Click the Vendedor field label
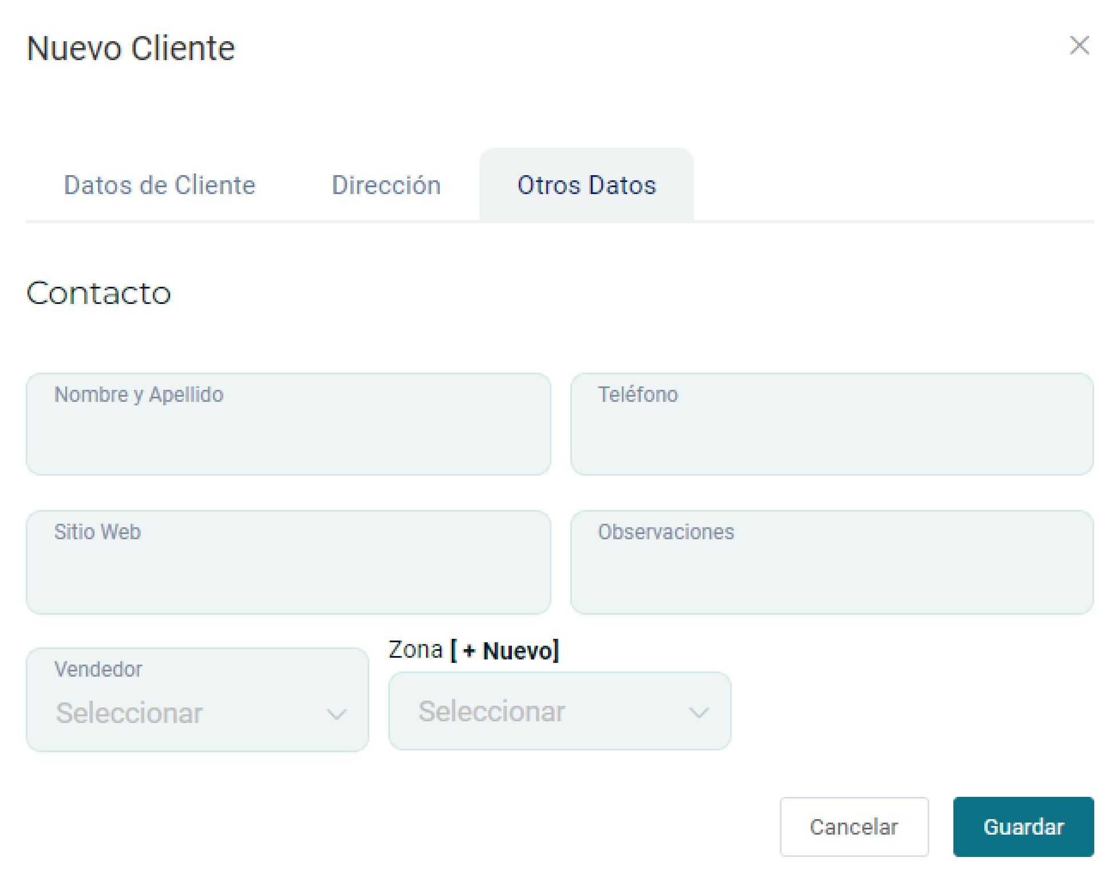 [x=98, y=669]
